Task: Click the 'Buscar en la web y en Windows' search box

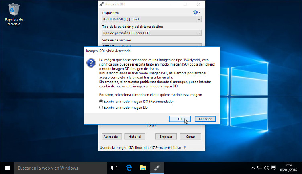Action: point(61,168)
